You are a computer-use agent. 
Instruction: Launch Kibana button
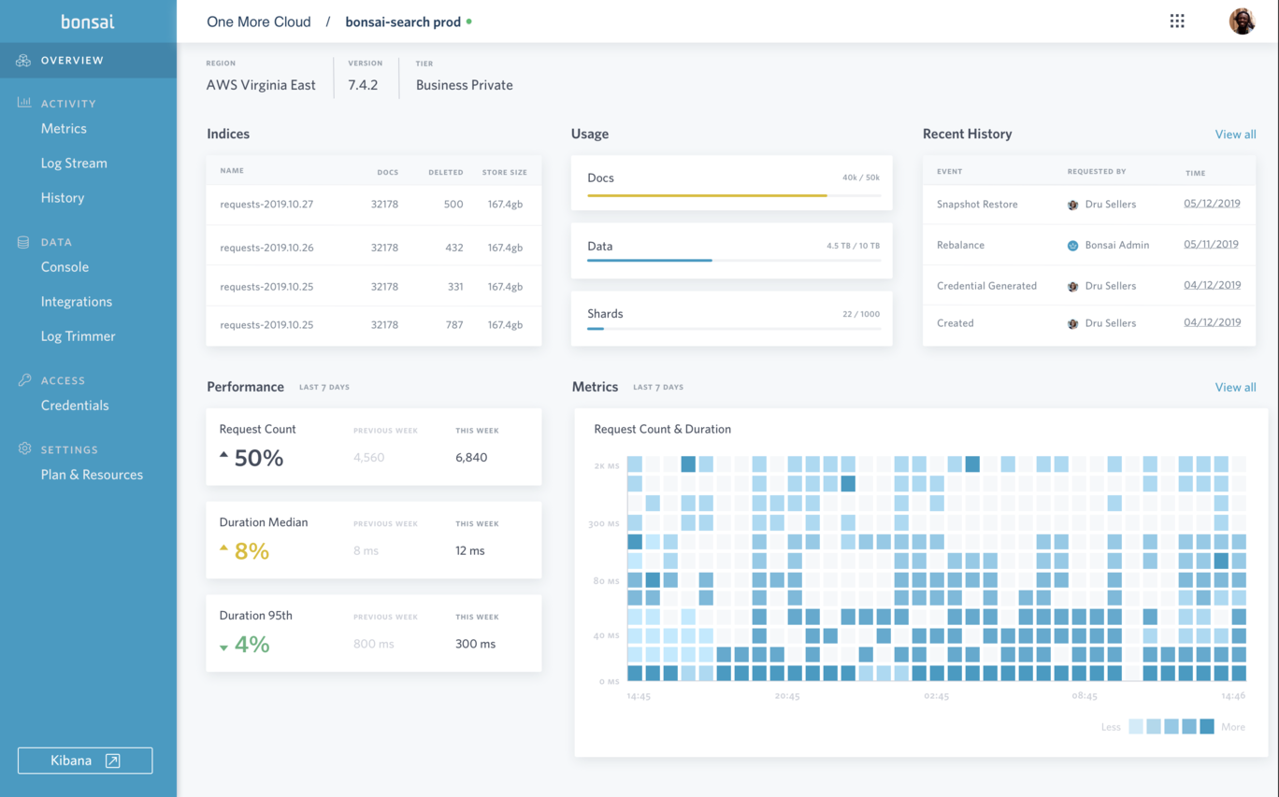coord(85,761)
